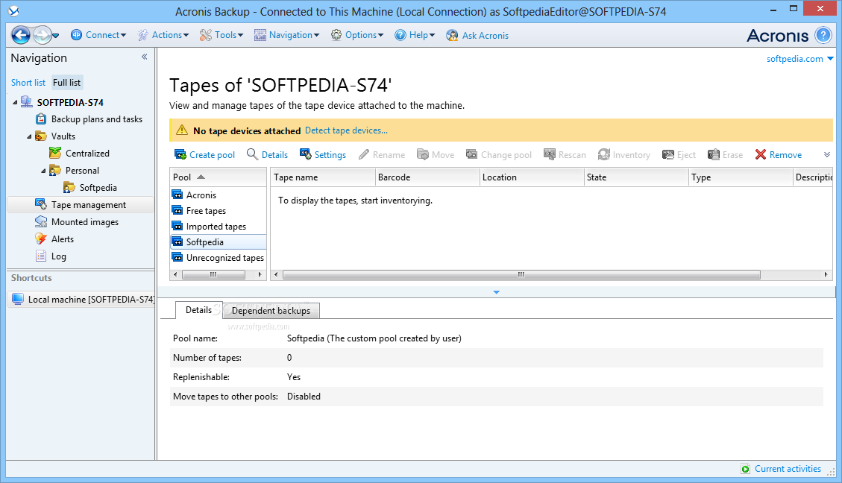This screenshot has height=483, width=842.
Task: Open the Options menu
Action: pos(357,35)
